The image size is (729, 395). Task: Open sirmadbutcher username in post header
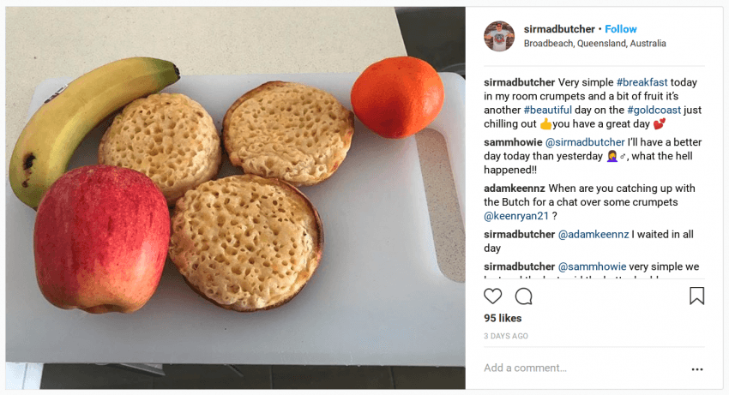click(x=559, y=29)
